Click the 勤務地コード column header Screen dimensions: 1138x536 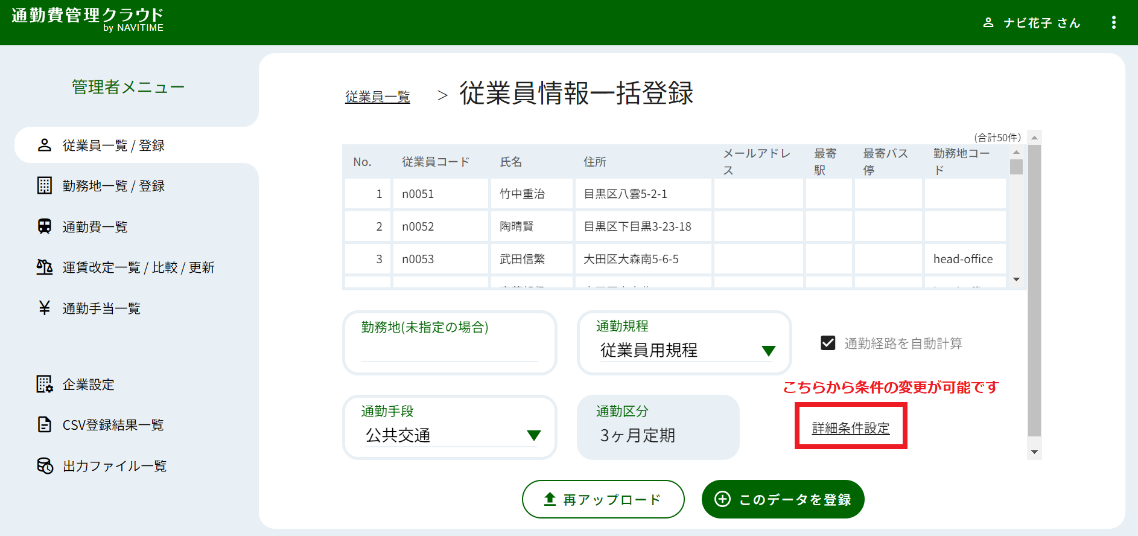click(962, 162)
